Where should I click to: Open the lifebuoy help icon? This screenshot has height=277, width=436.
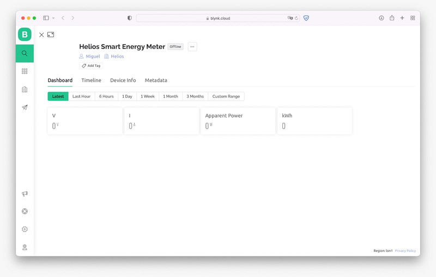[25, 212]
